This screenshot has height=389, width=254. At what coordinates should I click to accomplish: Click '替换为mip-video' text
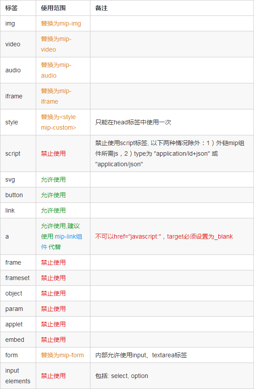pos(56,44)
